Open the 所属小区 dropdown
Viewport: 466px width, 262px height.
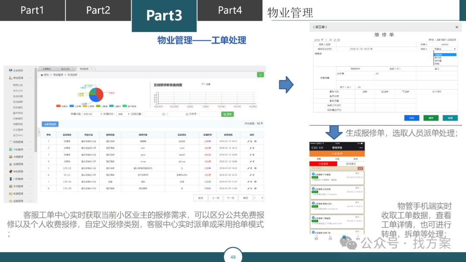92,114
